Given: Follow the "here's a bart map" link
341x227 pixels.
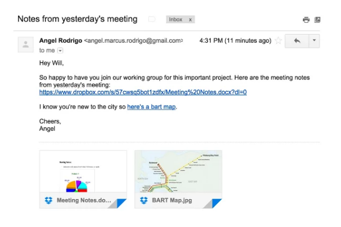Looking at the screenshot, I should tap(151, 107).
